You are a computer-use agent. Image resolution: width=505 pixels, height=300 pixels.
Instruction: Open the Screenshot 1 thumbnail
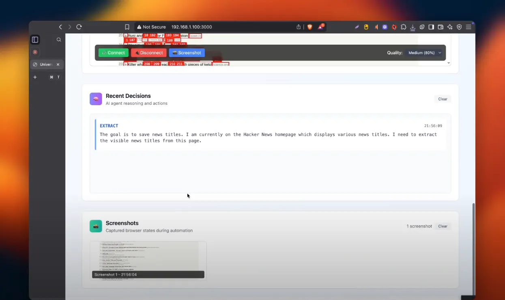148,260
